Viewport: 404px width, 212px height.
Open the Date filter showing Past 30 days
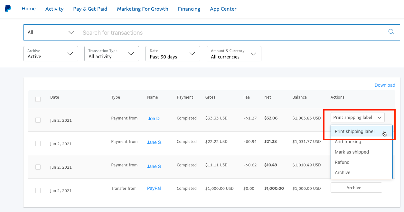(173, 54)
